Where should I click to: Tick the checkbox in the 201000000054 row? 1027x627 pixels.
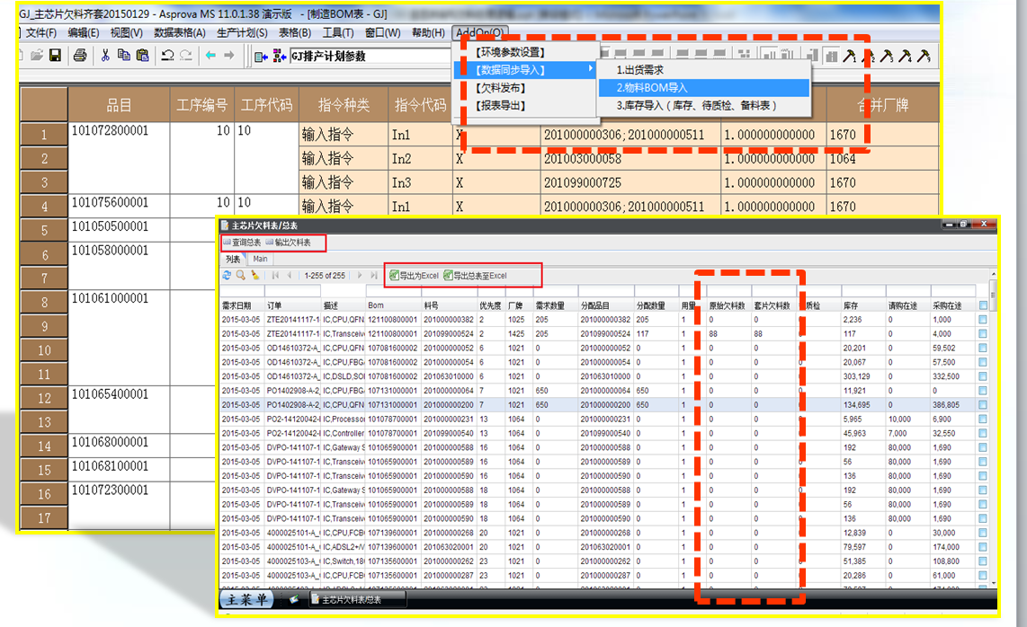[982, 362]
